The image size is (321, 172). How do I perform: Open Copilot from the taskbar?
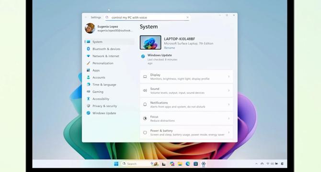coord(172,164)
